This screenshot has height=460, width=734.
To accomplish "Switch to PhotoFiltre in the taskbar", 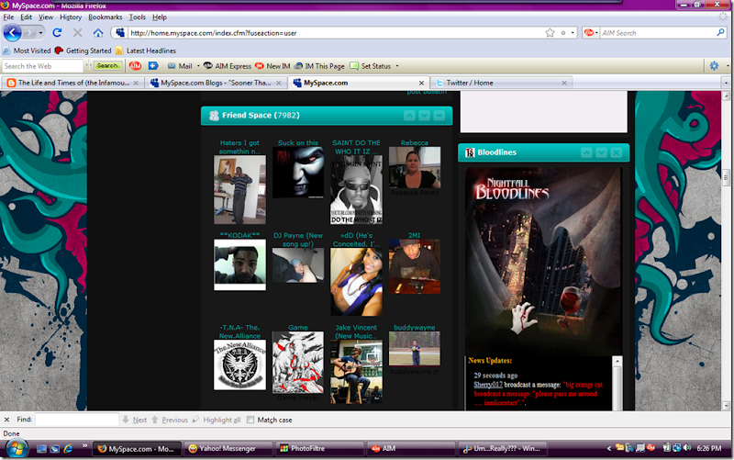I will point(318,449).
